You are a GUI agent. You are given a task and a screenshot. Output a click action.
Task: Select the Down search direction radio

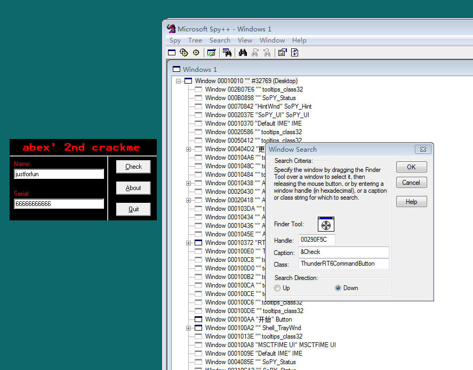click(x=338, y=288)
